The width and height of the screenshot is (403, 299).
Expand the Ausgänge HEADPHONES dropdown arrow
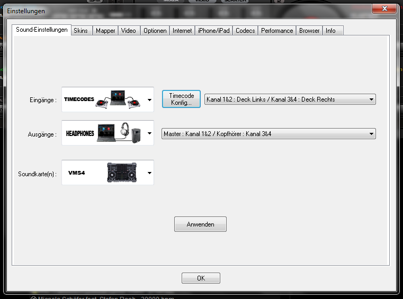point(149,133)
